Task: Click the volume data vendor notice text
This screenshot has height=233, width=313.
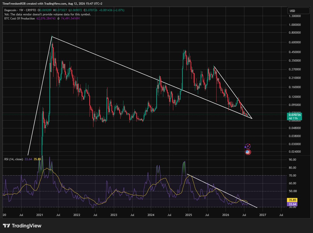Action: [x=47, y=14]
